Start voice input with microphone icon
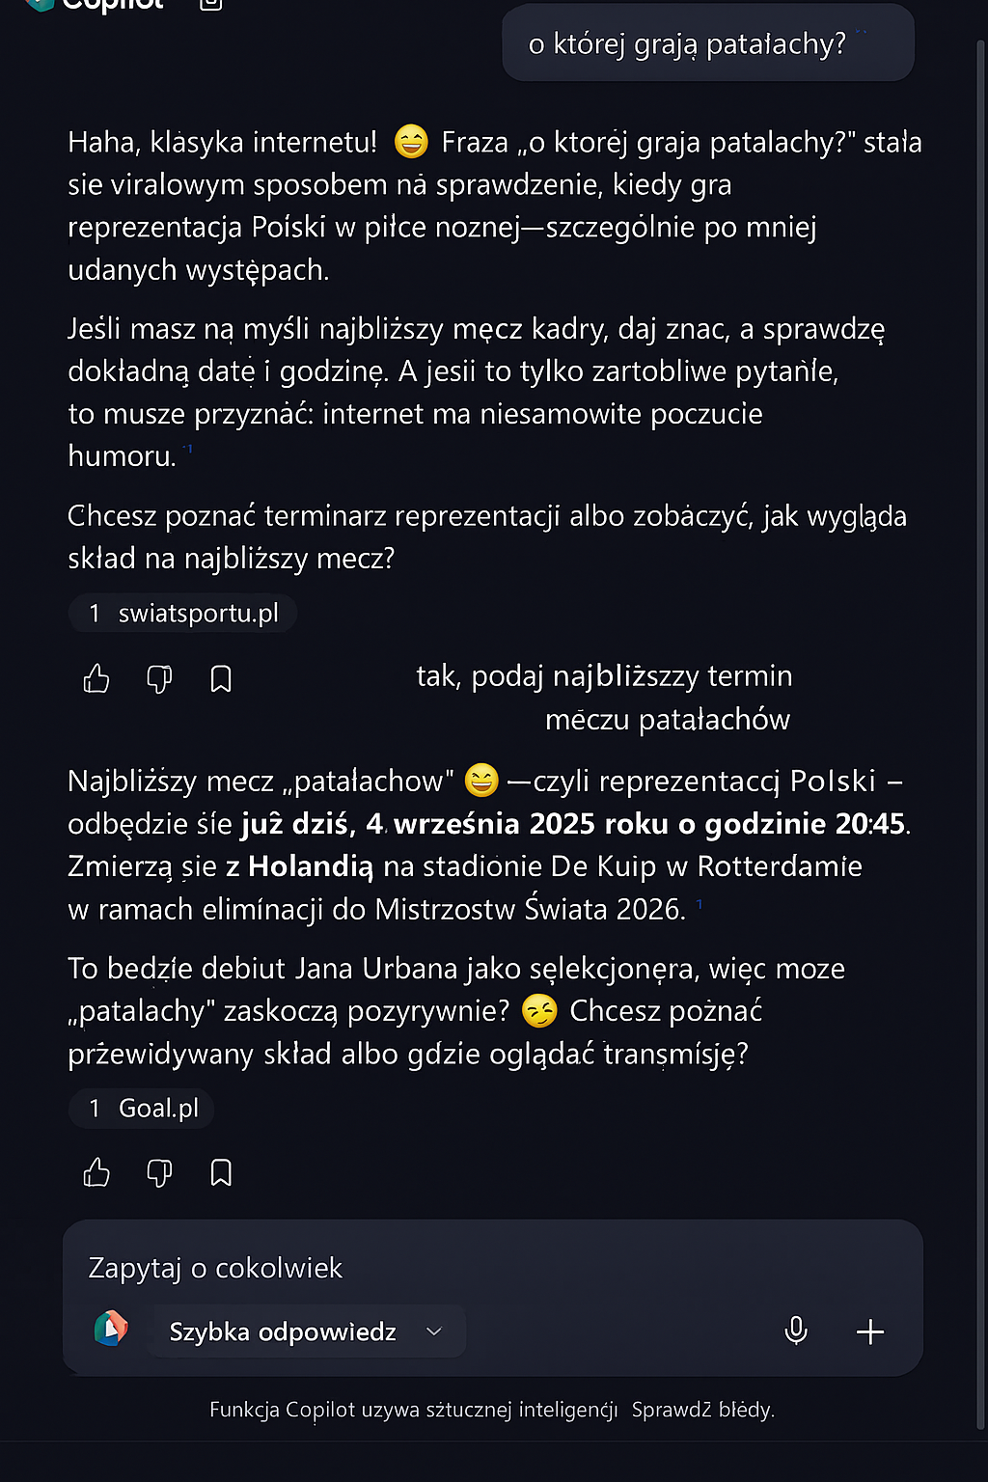Image resolution: width=988 pixels, height=1482 pixels. (x=796, y=1331)
